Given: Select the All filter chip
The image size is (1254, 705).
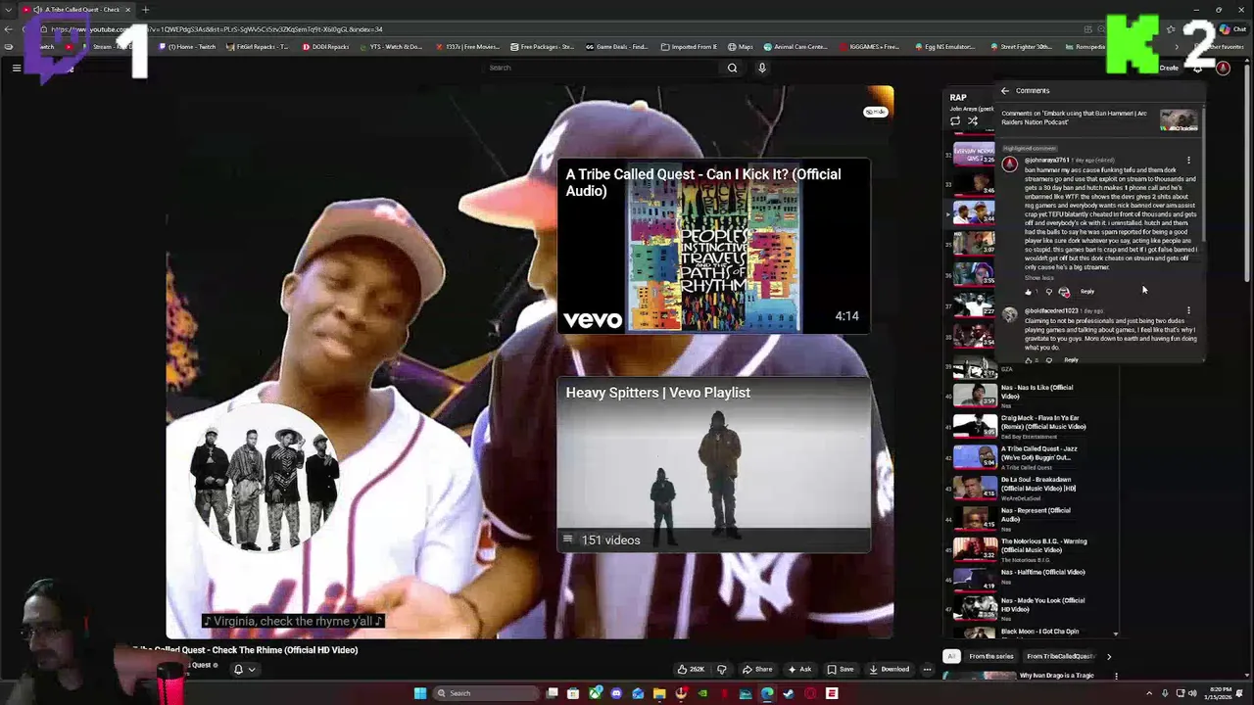Looking at the screenshot, I should coord(951,656).
